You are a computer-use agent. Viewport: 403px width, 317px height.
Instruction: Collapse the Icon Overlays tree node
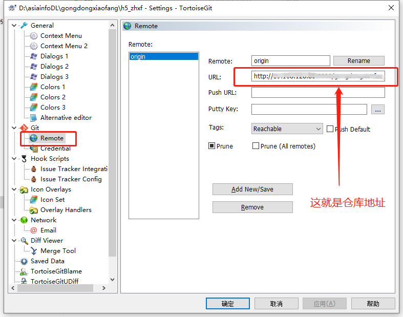pos(14,189)
